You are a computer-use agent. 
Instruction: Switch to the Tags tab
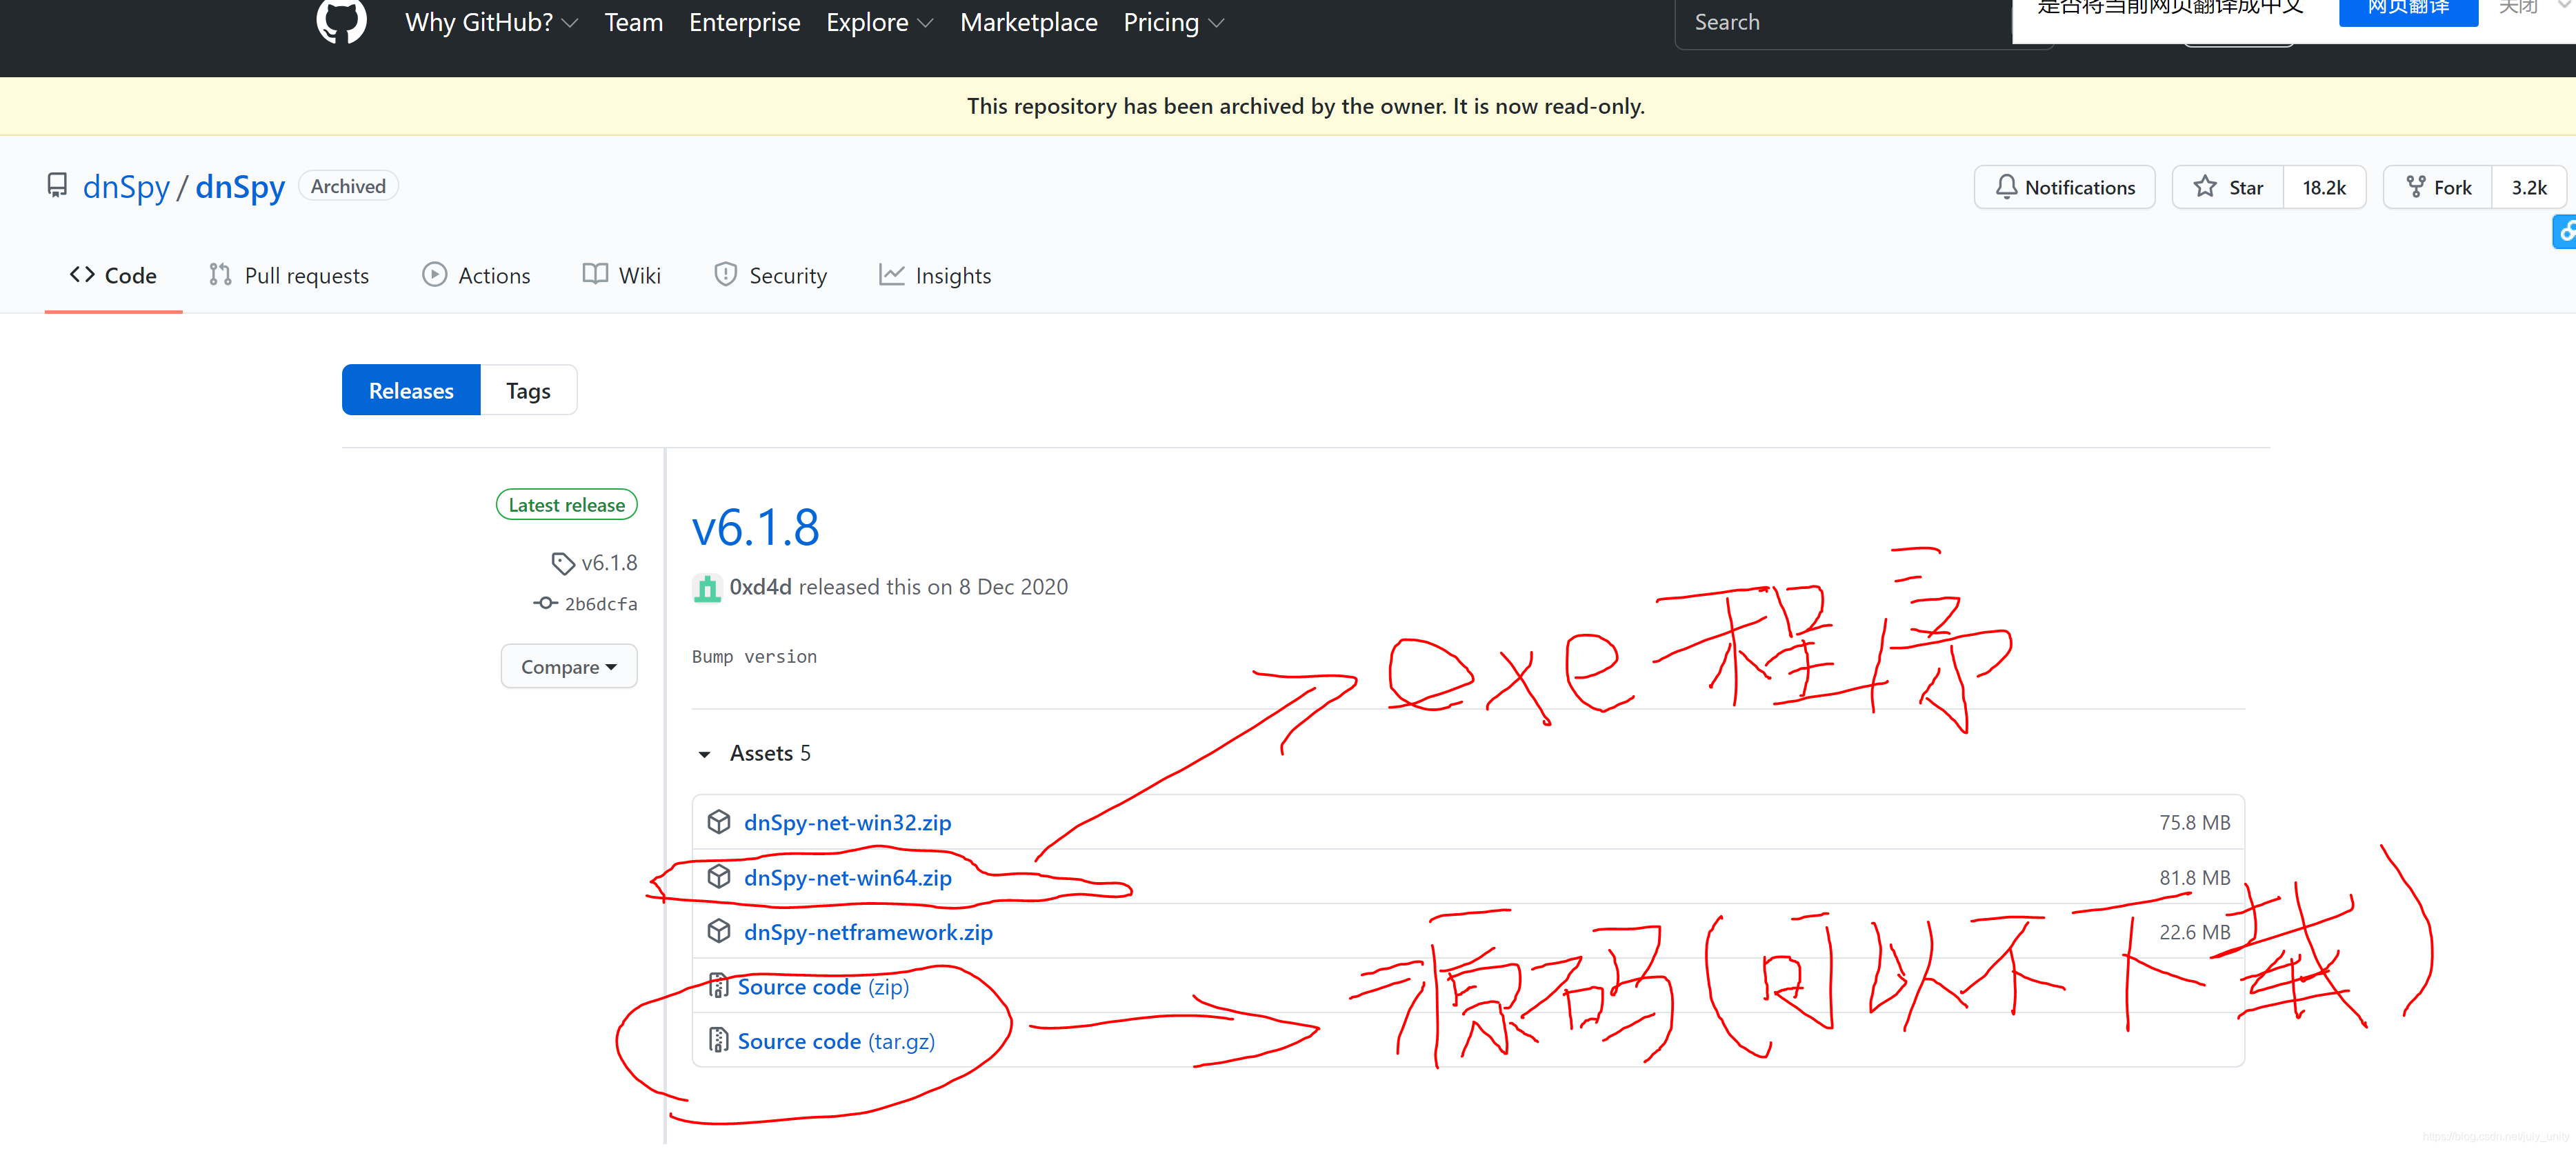pos(527,391)
